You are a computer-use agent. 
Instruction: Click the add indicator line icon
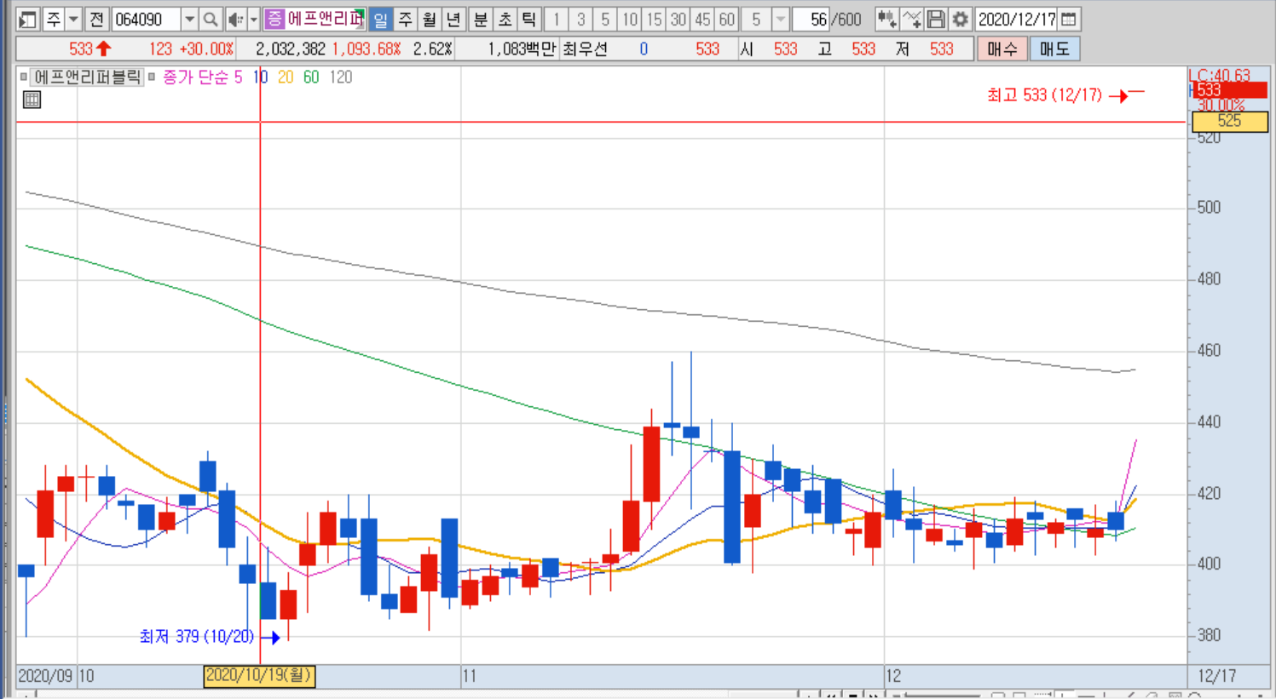[x=911, y=19]
